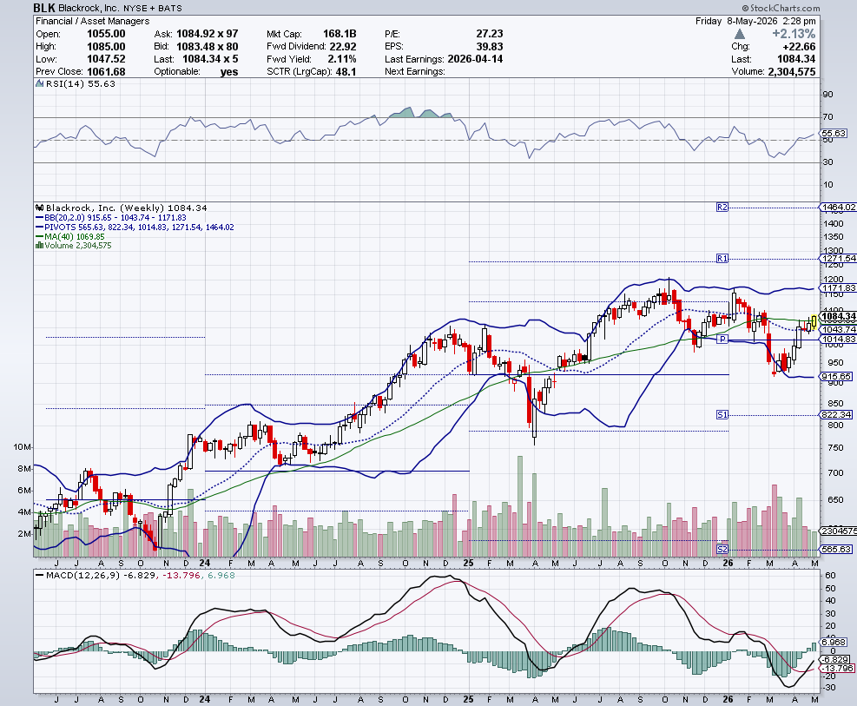Image resolution: width=857 pixels, height=706 pixels.
Task: Click the SCTR (LrgCap) value 48.1
Action: [346, 71]
